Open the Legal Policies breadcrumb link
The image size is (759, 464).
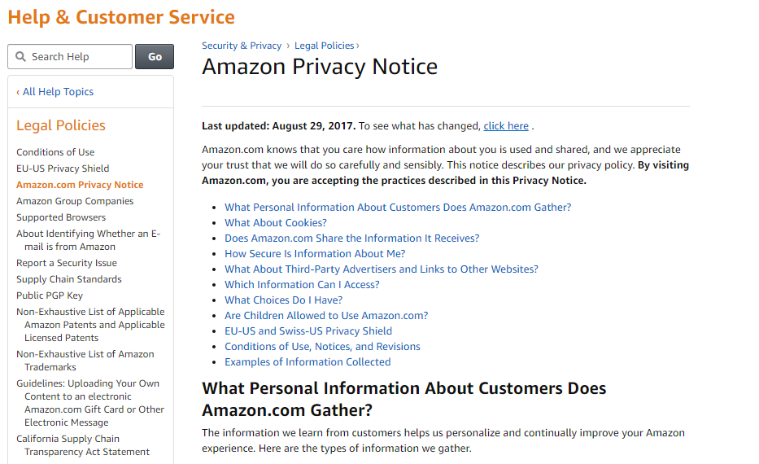click(x=325, y=46)
